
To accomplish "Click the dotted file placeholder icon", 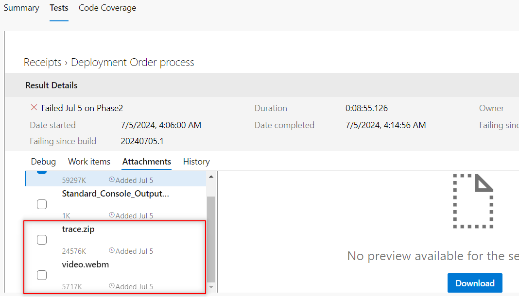I will click(473, 201).
